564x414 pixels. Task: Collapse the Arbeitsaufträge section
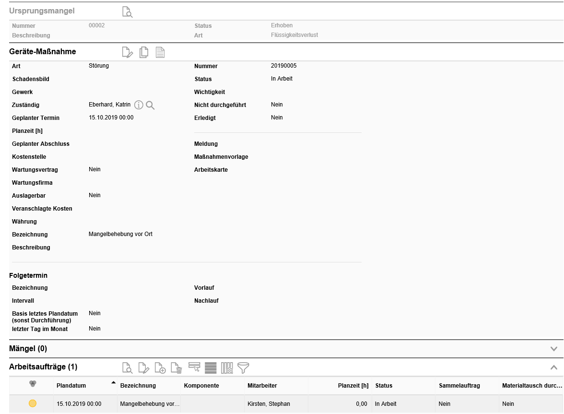[x=554, y=367]
